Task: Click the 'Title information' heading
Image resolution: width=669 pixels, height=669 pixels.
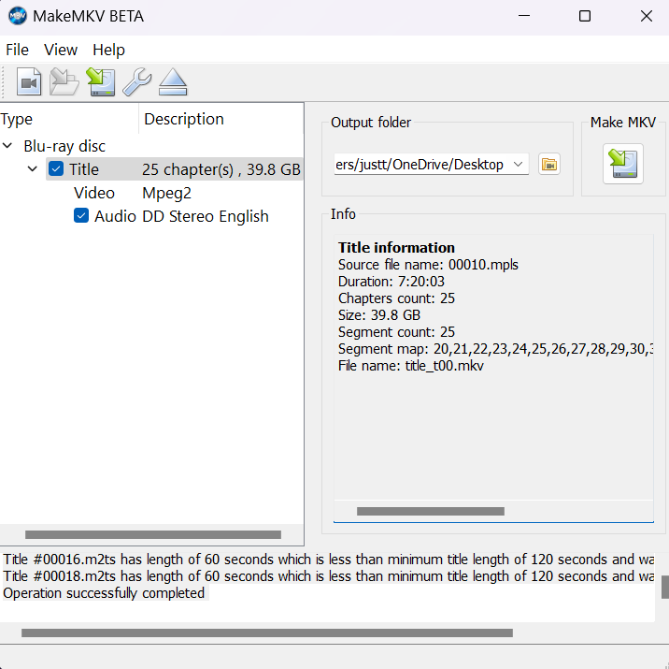Action: (x=396, y=247)
